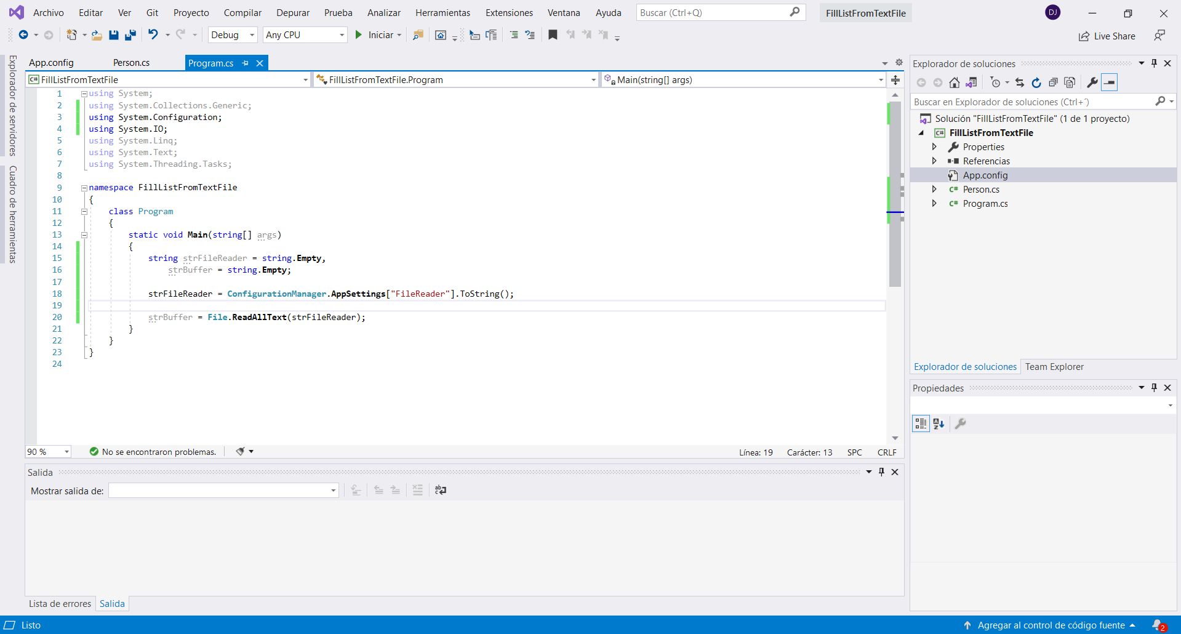1181x634 pixels.
Task: Switch to the Person.cs tab
Action: point(131,63)
